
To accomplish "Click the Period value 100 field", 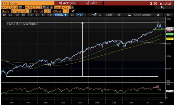I will tap(47, 11).
